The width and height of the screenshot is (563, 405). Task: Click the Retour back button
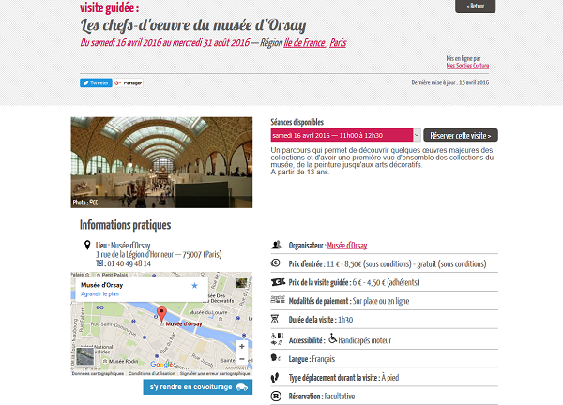[x=475, y=7]
